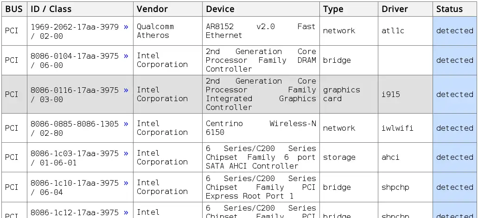Screen dimensions: 478x218
Task: Open the » link for 8086-0885-8086-1305
Action: click(x=126, y=124)
